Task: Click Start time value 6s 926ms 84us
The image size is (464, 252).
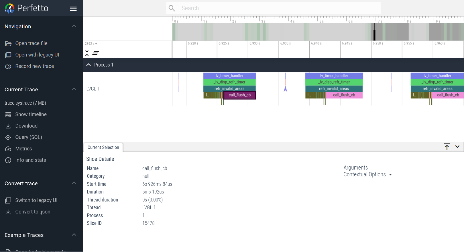Action: pos(157,184)
